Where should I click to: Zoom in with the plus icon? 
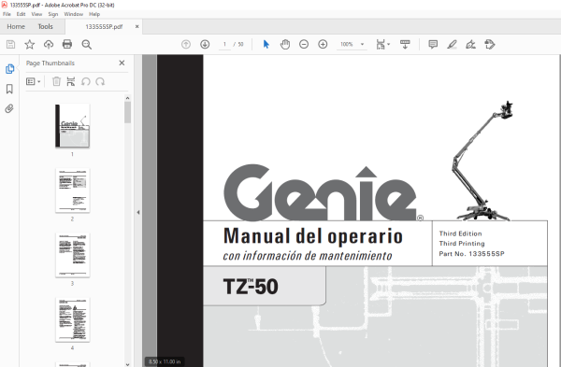pyautogui.click(x=323, y=44)
